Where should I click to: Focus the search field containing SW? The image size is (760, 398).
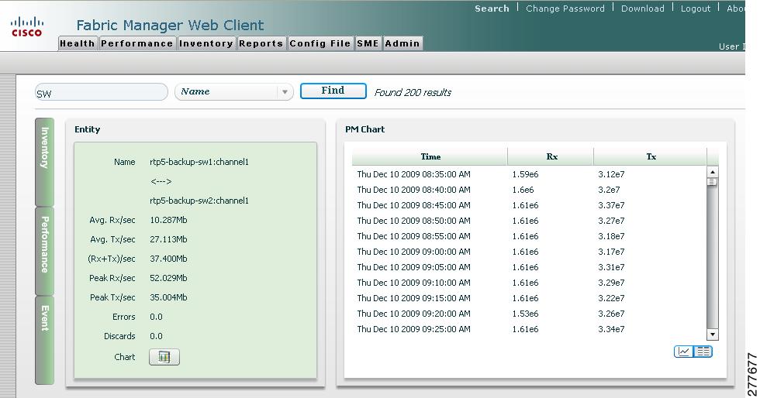coord(102,92)
